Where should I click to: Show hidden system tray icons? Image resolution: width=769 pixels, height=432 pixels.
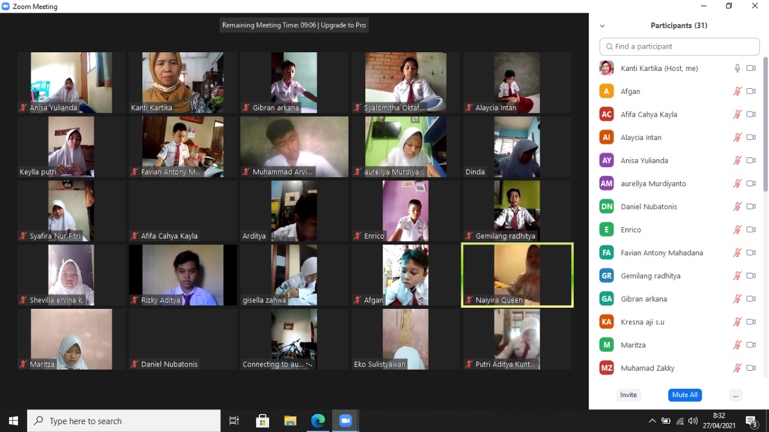(x=652, y=421)
